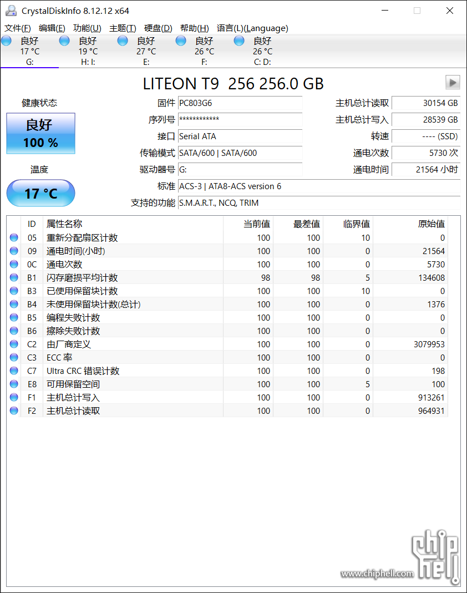Select the 闪存磨损平均计数 attribute row
Image resolution: width=467 pixels, height=593 pixels.
click(x=227, y=277)
